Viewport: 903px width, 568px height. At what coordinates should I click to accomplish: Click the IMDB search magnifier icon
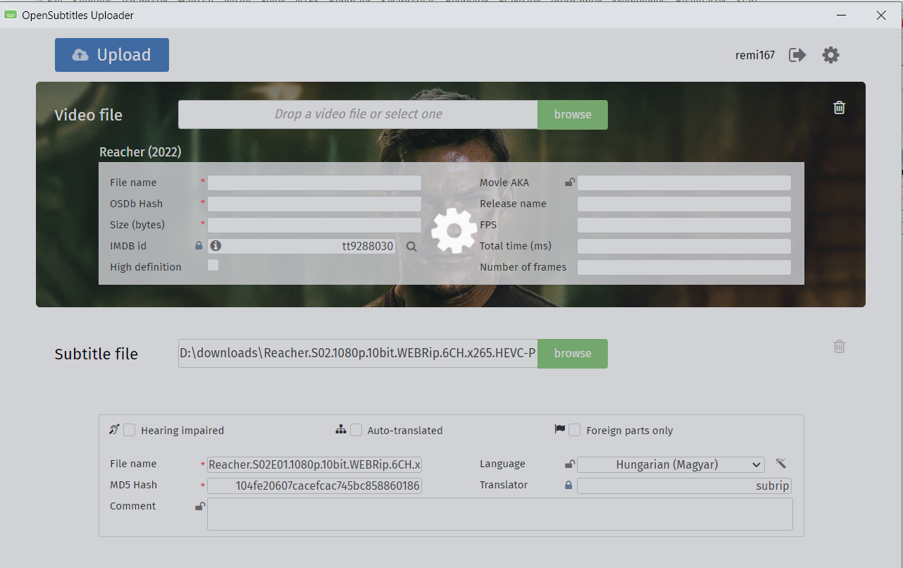[x=411, y=247]
